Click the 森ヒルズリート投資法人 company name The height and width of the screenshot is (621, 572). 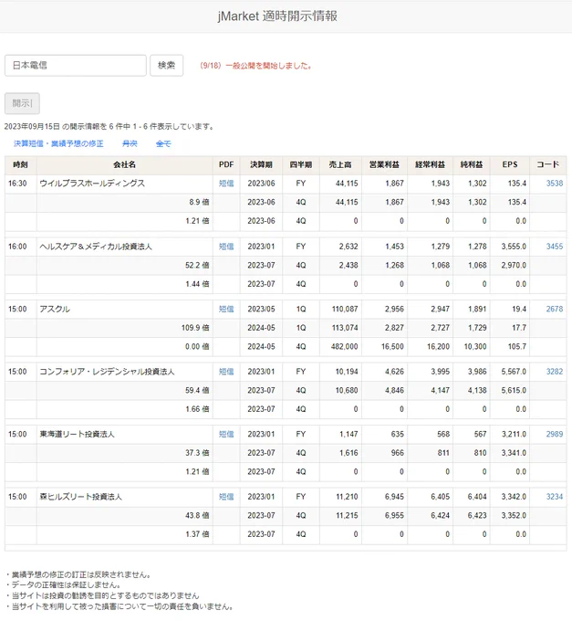pyautogui.click(x=80, y=497)
